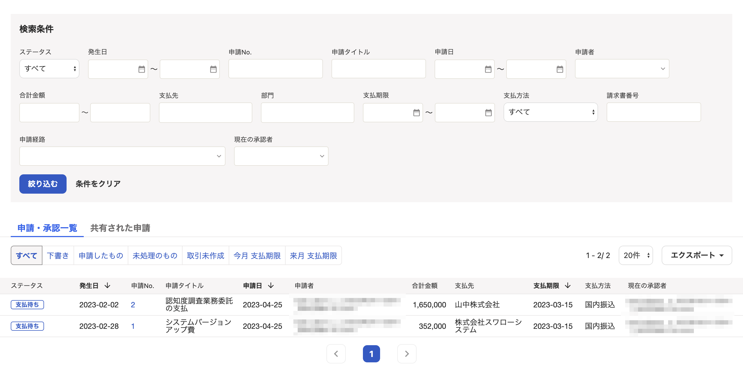Click the 合計金額 column header

[425, 286]
